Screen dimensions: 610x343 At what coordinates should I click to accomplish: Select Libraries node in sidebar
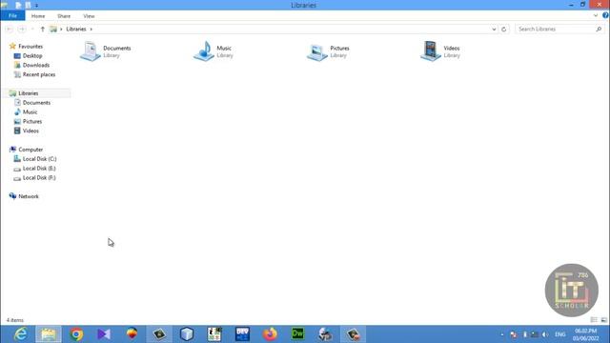point(29,93)
